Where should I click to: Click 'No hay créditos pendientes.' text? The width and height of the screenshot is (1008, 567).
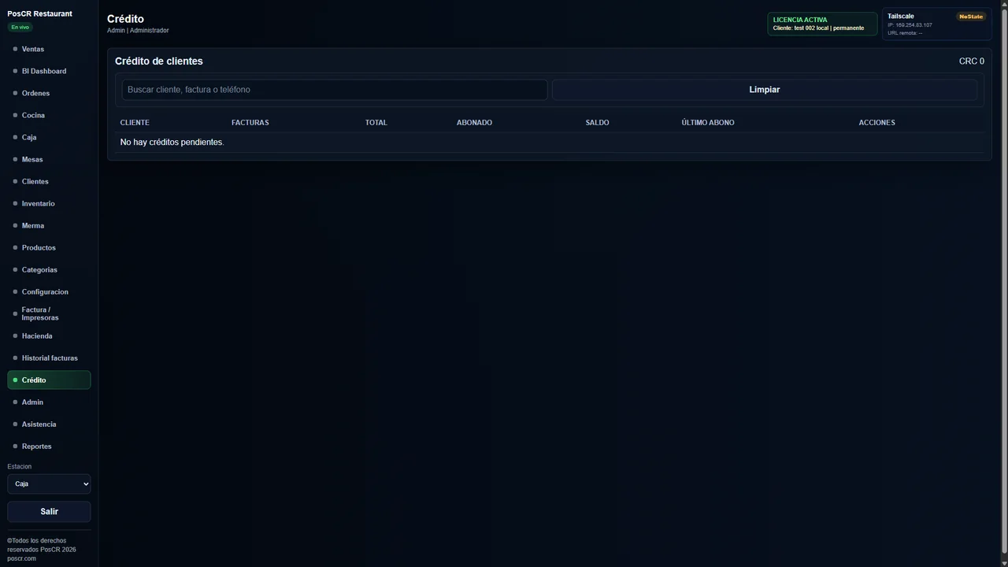coord(172,142)
